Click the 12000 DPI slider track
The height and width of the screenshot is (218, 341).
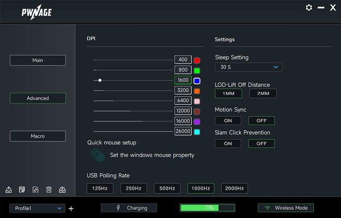[133, 111]
